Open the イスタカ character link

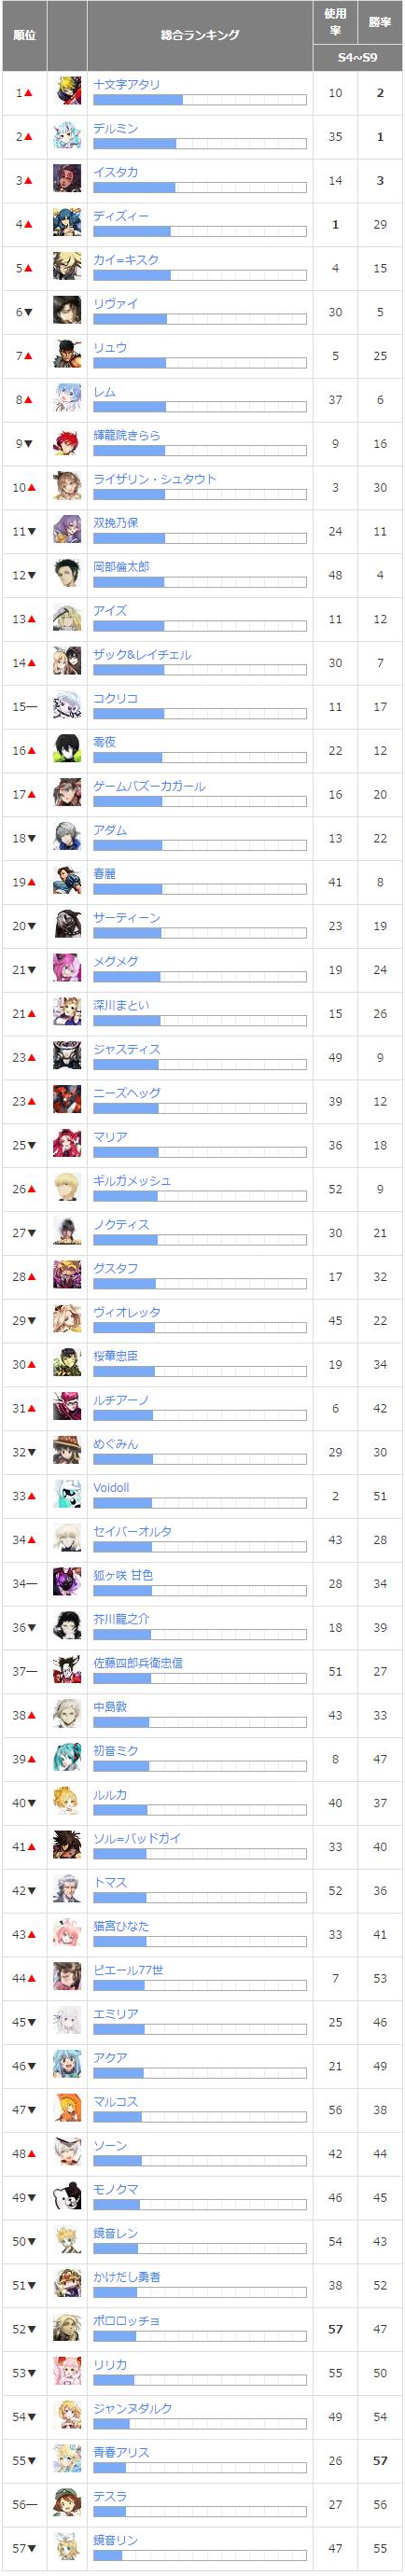[115, 172]
